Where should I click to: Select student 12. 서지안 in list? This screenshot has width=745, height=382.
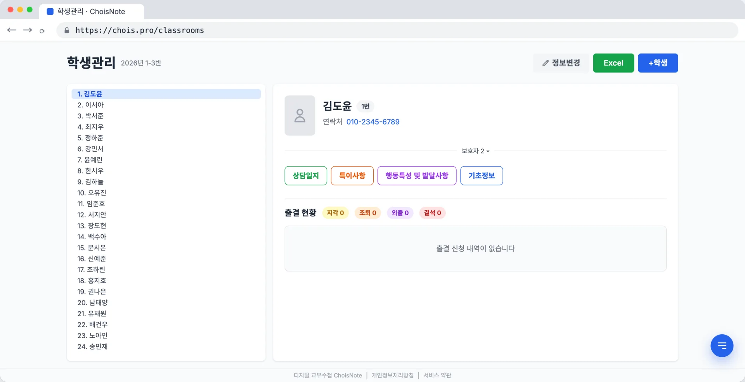click(x=166, y=214)
